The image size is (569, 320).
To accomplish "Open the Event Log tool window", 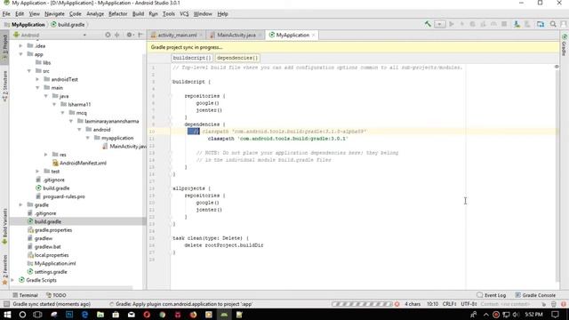I will [492, 295].
